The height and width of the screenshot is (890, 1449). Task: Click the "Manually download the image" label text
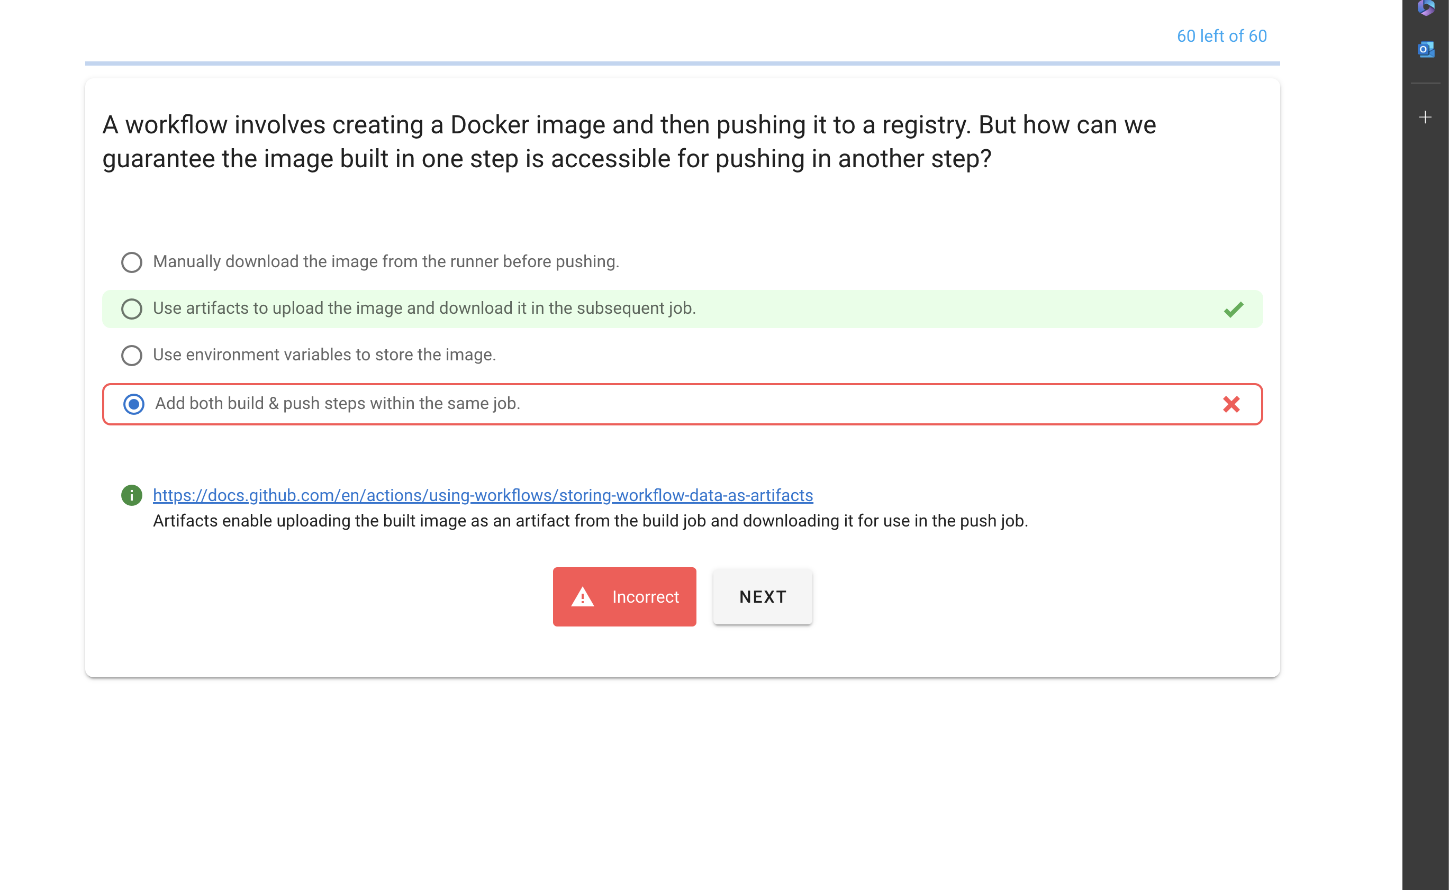pyautogui.click(x=386, y=262)
